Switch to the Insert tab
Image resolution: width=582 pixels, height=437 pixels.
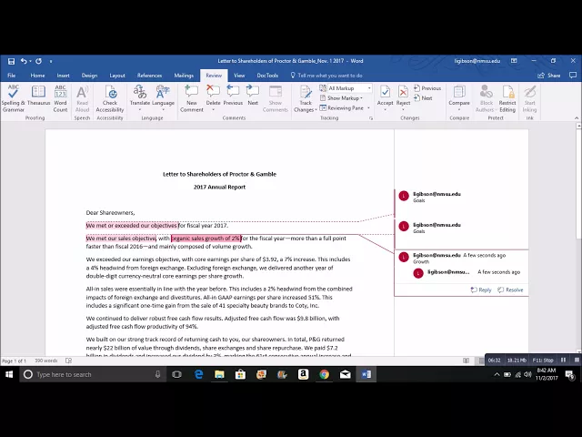[63, 76]
